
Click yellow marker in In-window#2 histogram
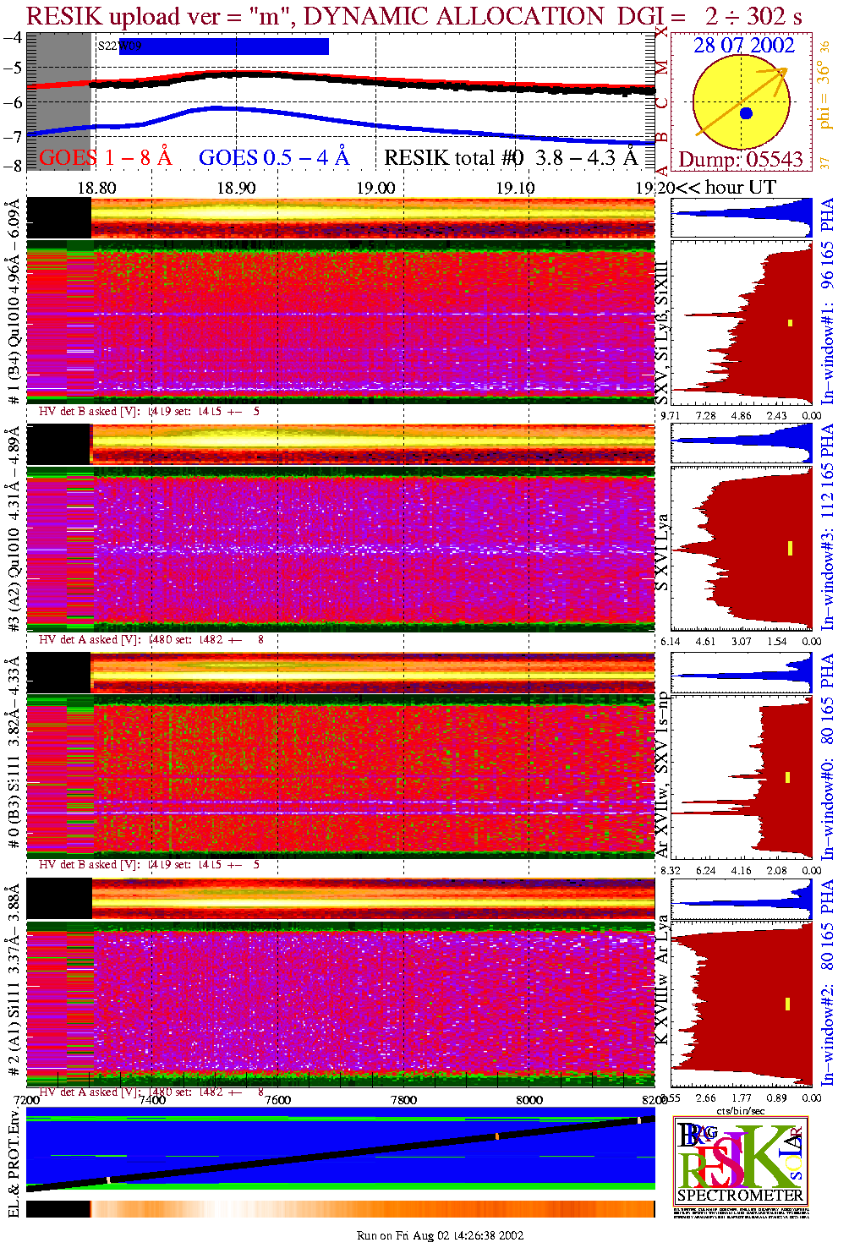(787, 1004)
